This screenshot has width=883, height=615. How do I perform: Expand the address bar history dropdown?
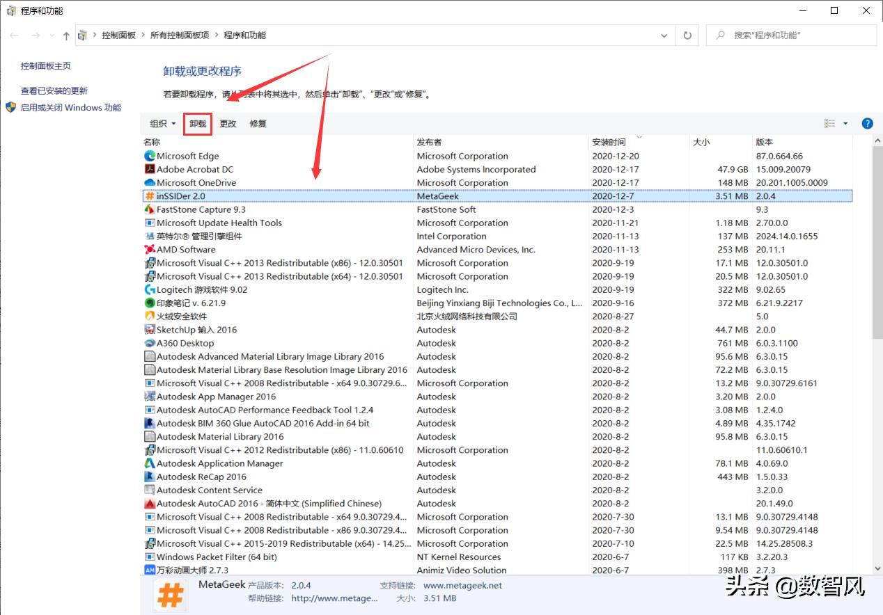coord(664,35)
